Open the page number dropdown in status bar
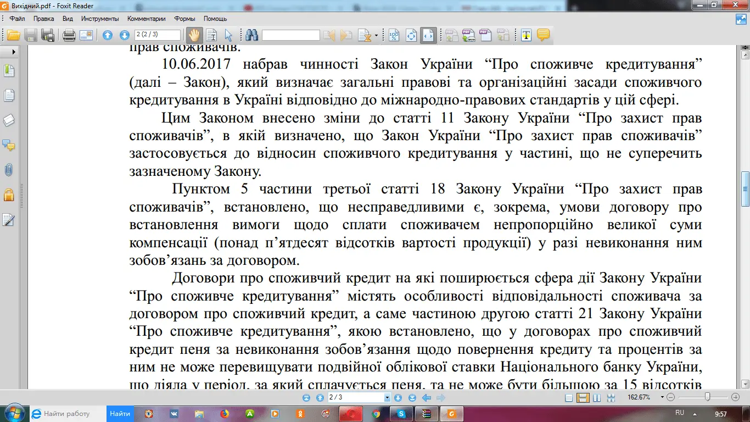Screen dimensions: 750x422 pos(387,397)
